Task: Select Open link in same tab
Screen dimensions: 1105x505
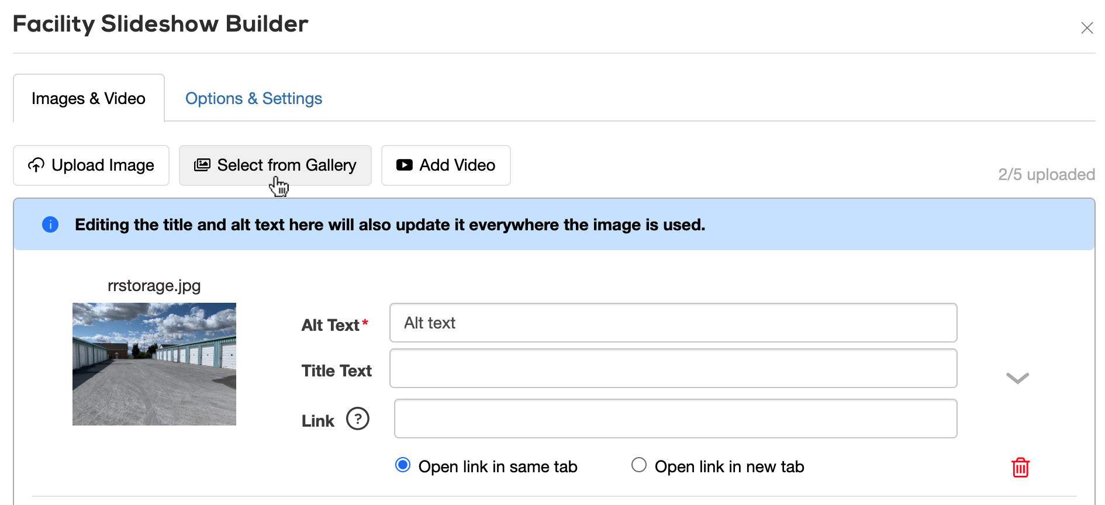Action: pos(403,465)
